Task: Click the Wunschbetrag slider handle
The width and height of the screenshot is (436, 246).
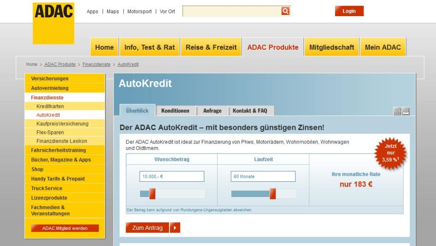Action: 152,194
